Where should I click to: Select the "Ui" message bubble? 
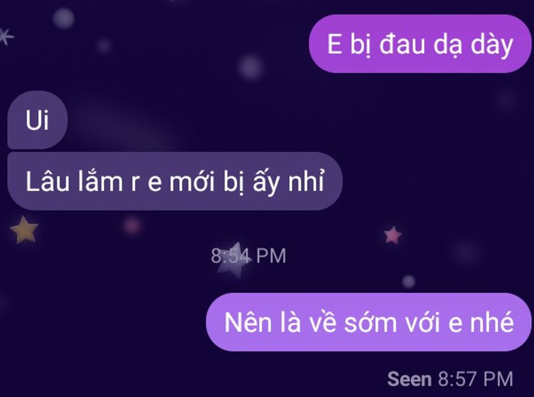tap(38, 120)
